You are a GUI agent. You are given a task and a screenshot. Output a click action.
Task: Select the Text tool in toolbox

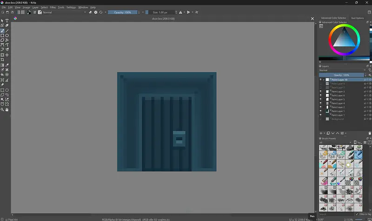[x=7, y=21]
